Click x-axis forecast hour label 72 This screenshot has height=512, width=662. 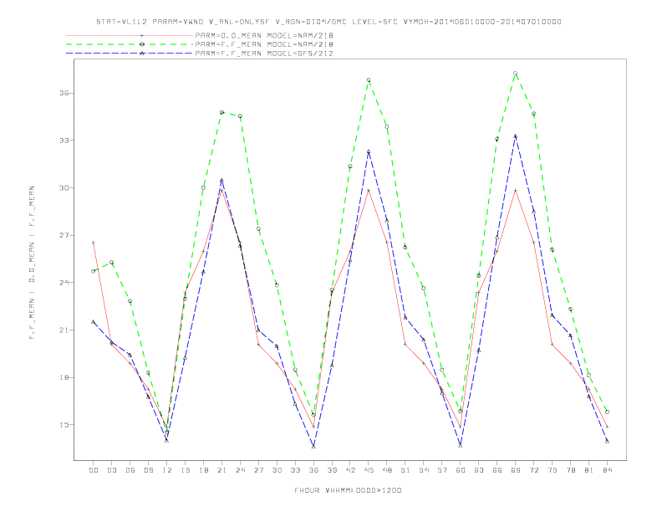tap(533, 470)
